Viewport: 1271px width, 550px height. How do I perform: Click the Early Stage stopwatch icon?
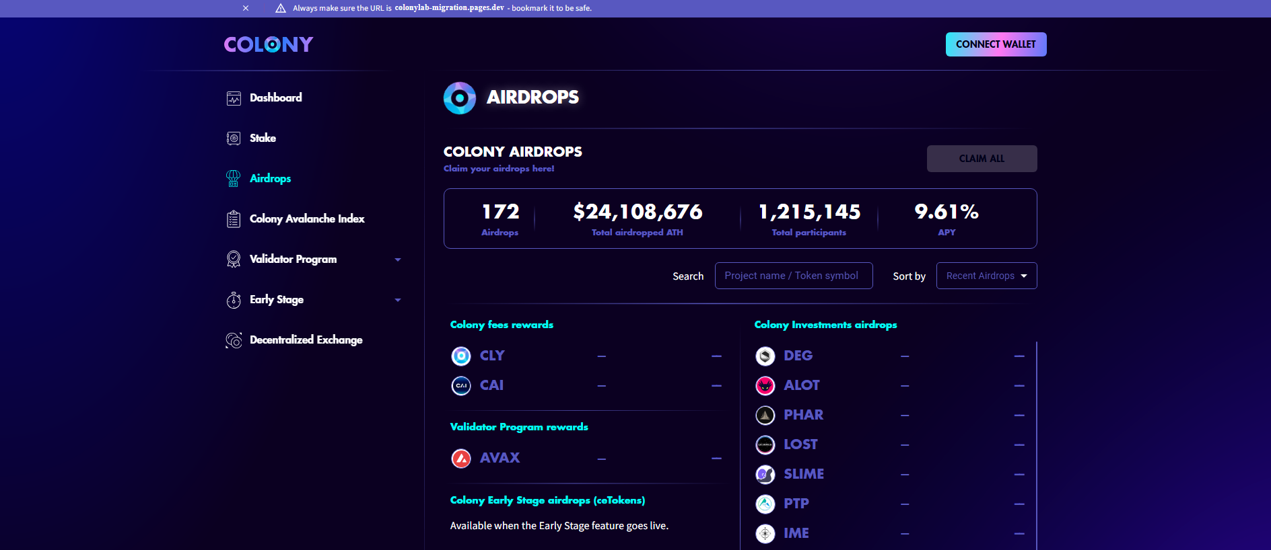(234, 300)
